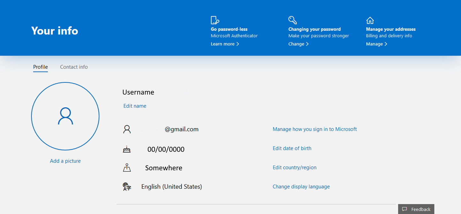Click the location pin icon next to Somewhere
Viewport: 461px width, 214px height.
[127, 168]
